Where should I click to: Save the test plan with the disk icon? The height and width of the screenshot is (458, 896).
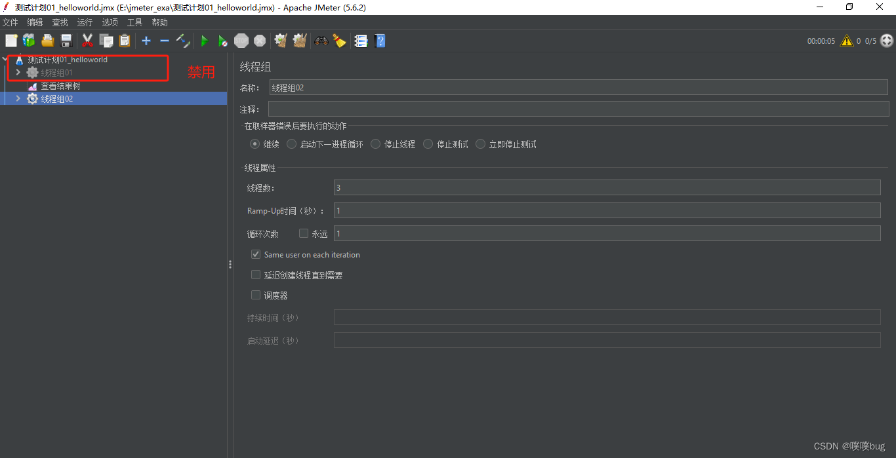click(x=66, y=40)
